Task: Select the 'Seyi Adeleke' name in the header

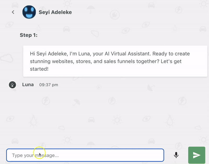Action: click(55, 12)
